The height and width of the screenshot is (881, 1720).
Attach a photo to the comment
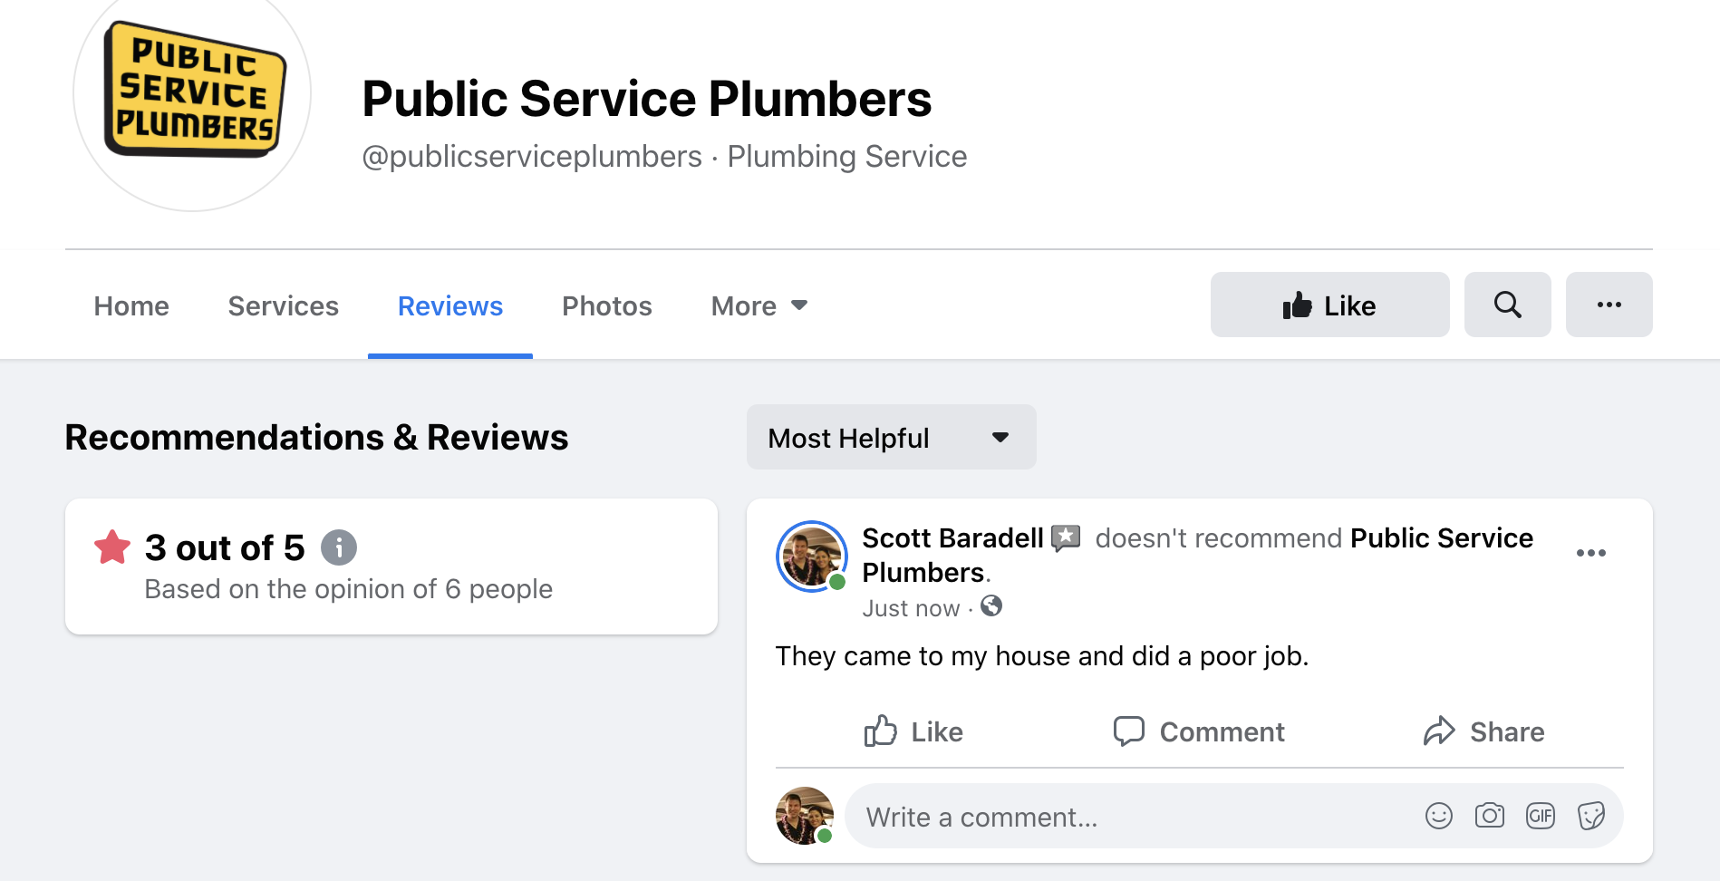pyautogui.click(x=1490, y=816)
